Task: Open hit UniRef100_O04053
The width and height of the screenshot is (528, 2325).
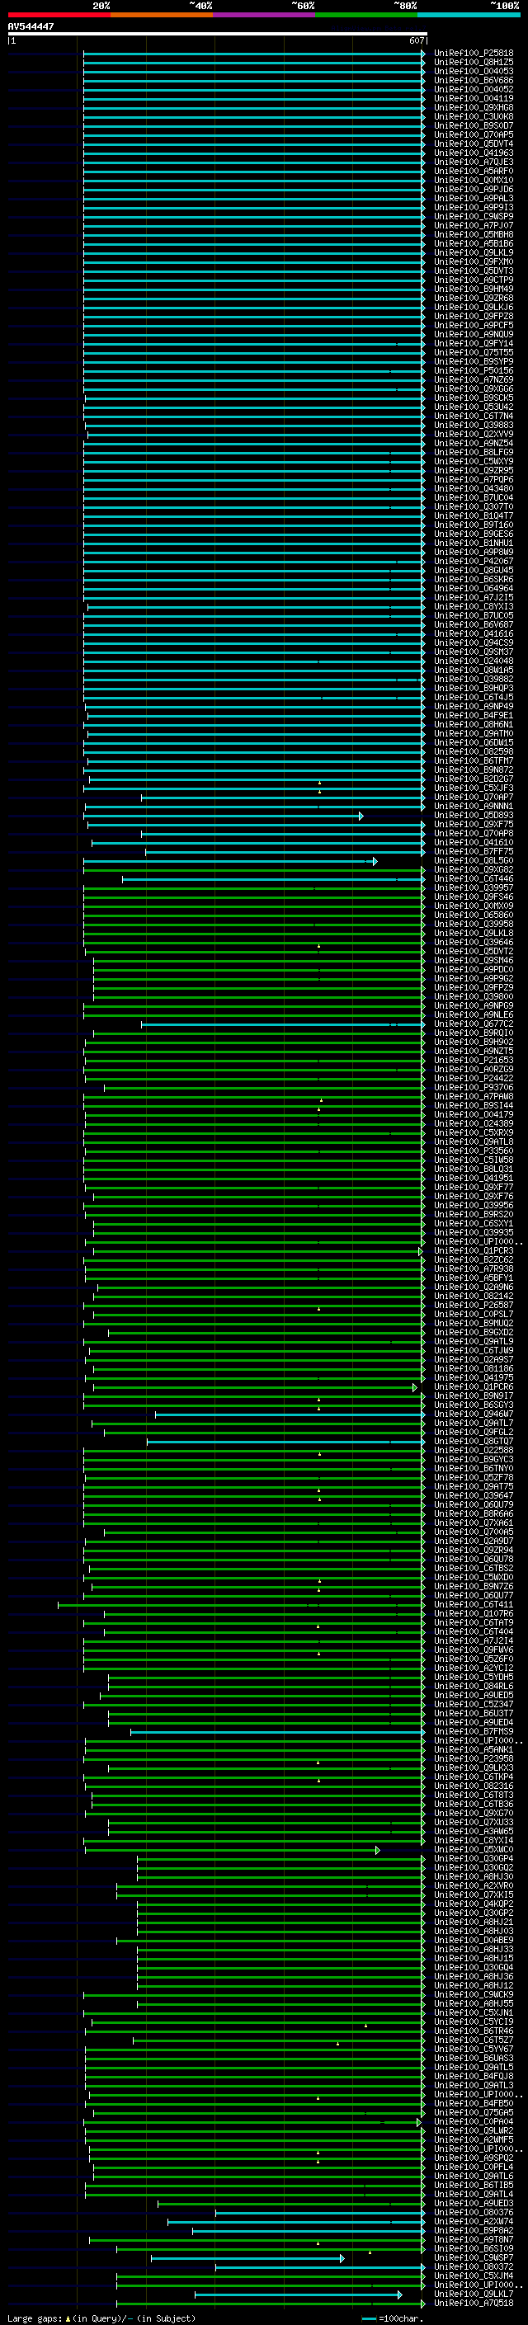Action: click(x=474, y=71)
